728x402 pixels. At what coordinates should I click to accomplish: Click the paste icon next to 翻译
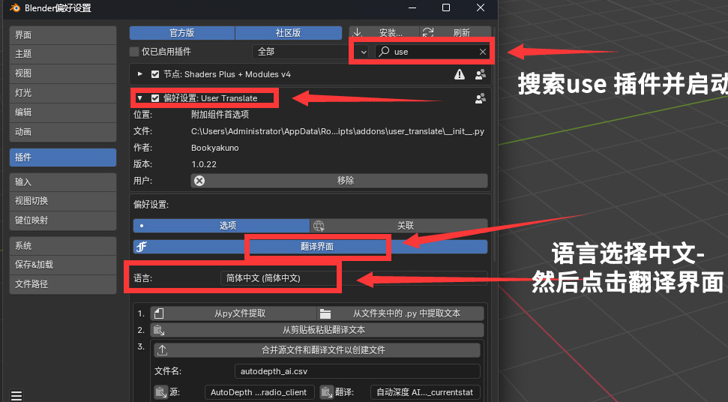(327, 391)
